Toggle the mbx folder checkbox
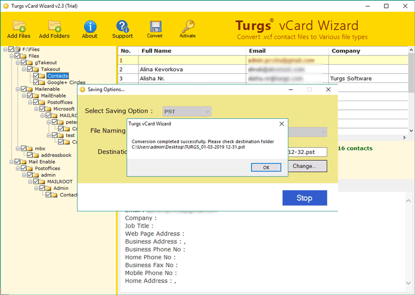 [23, 148]
